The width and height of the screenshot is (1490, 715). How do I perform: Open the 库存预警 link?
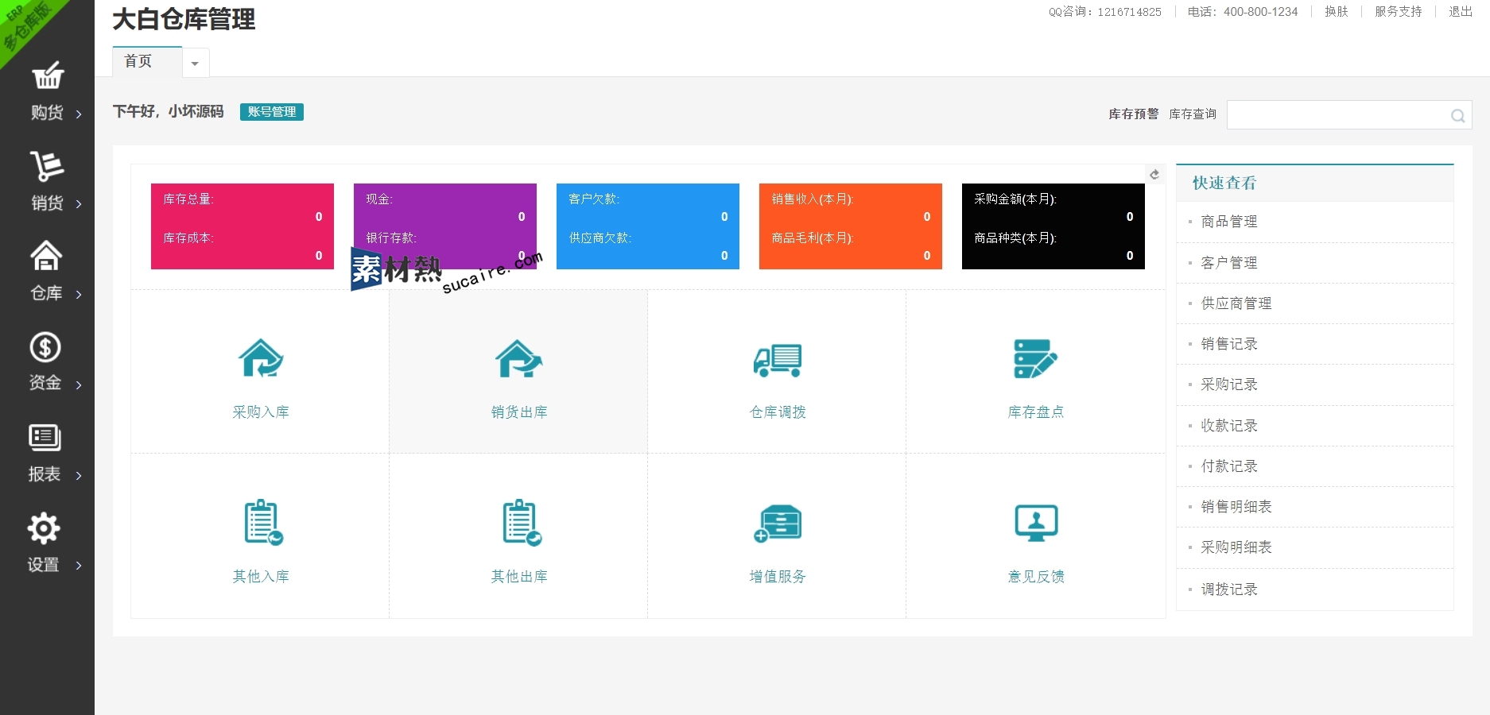pos(1133,114)
